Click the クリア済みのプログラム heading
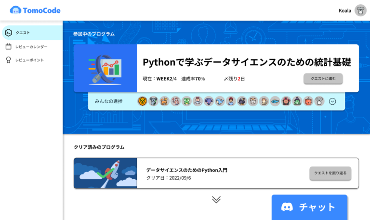Viewport: 370px width, 220px height. tap(99, 147)
